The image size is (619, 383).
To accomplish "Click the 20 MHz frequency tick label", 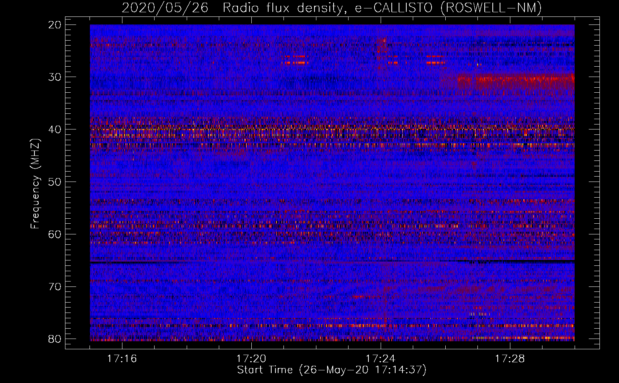I will 55,25.
